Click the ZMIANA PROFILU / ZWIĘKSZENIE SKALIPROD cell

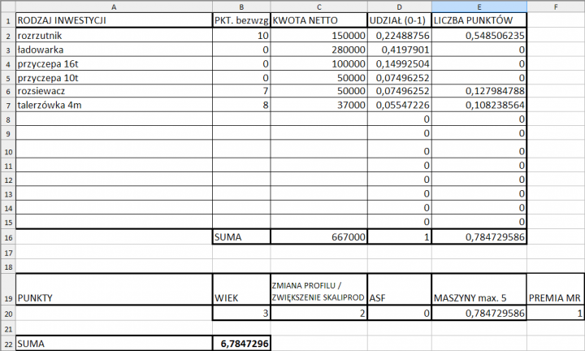point(318,290)
